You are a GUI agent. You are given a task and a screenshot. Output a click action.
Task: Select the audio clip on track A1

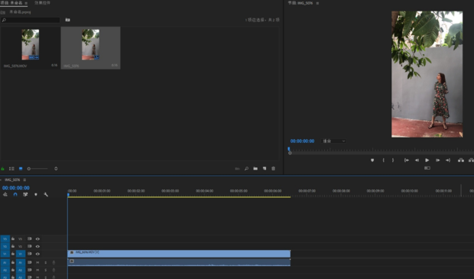point(179,262)
